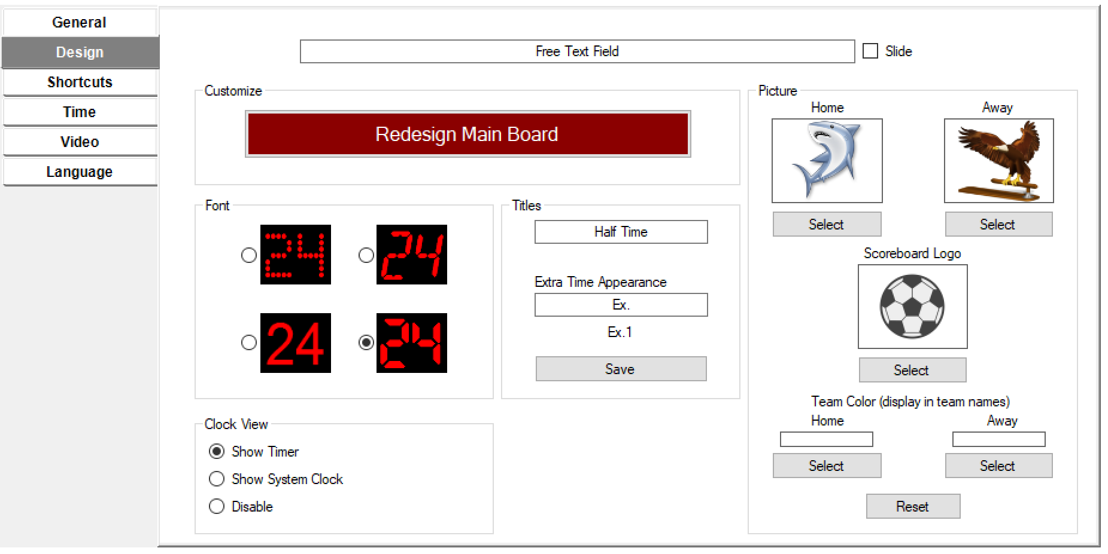
Task: Save the Titles settings
Action: (x=621, y=369)
